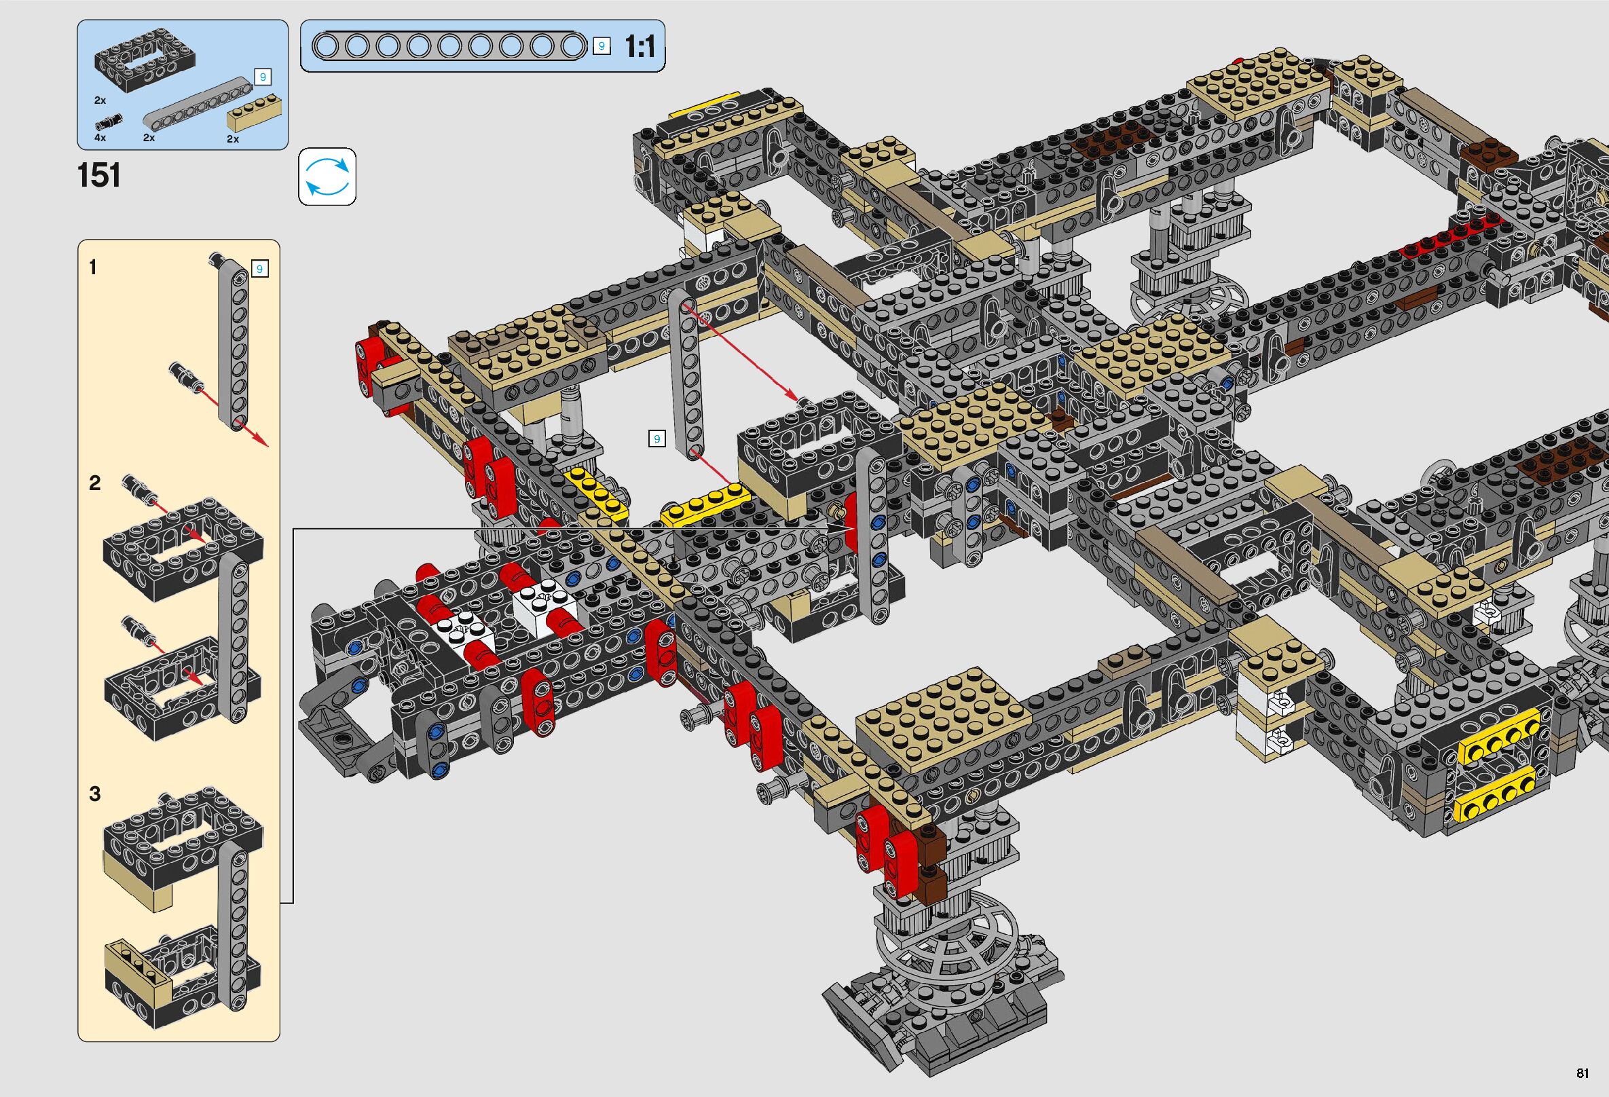The width and height of the screenshot is (1609, 1097).
Task: Click the 1:1 scale label
Action: pyautogui.click(x=639, y=47)
